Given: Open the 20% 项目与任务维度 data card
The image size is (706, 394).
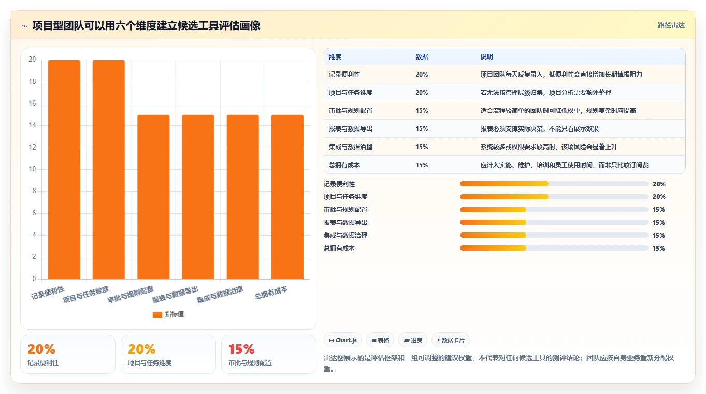Looking at the screenshot, I should pos(168,354).
